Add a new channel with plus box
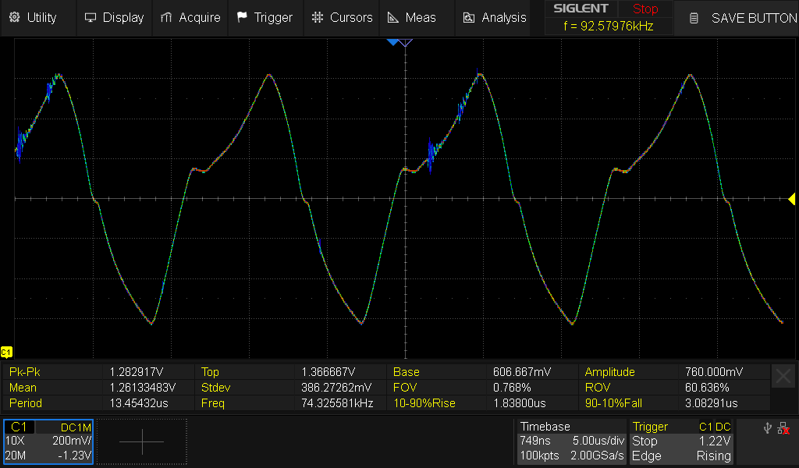The image size is (799, 468). (x=142, y=441)
